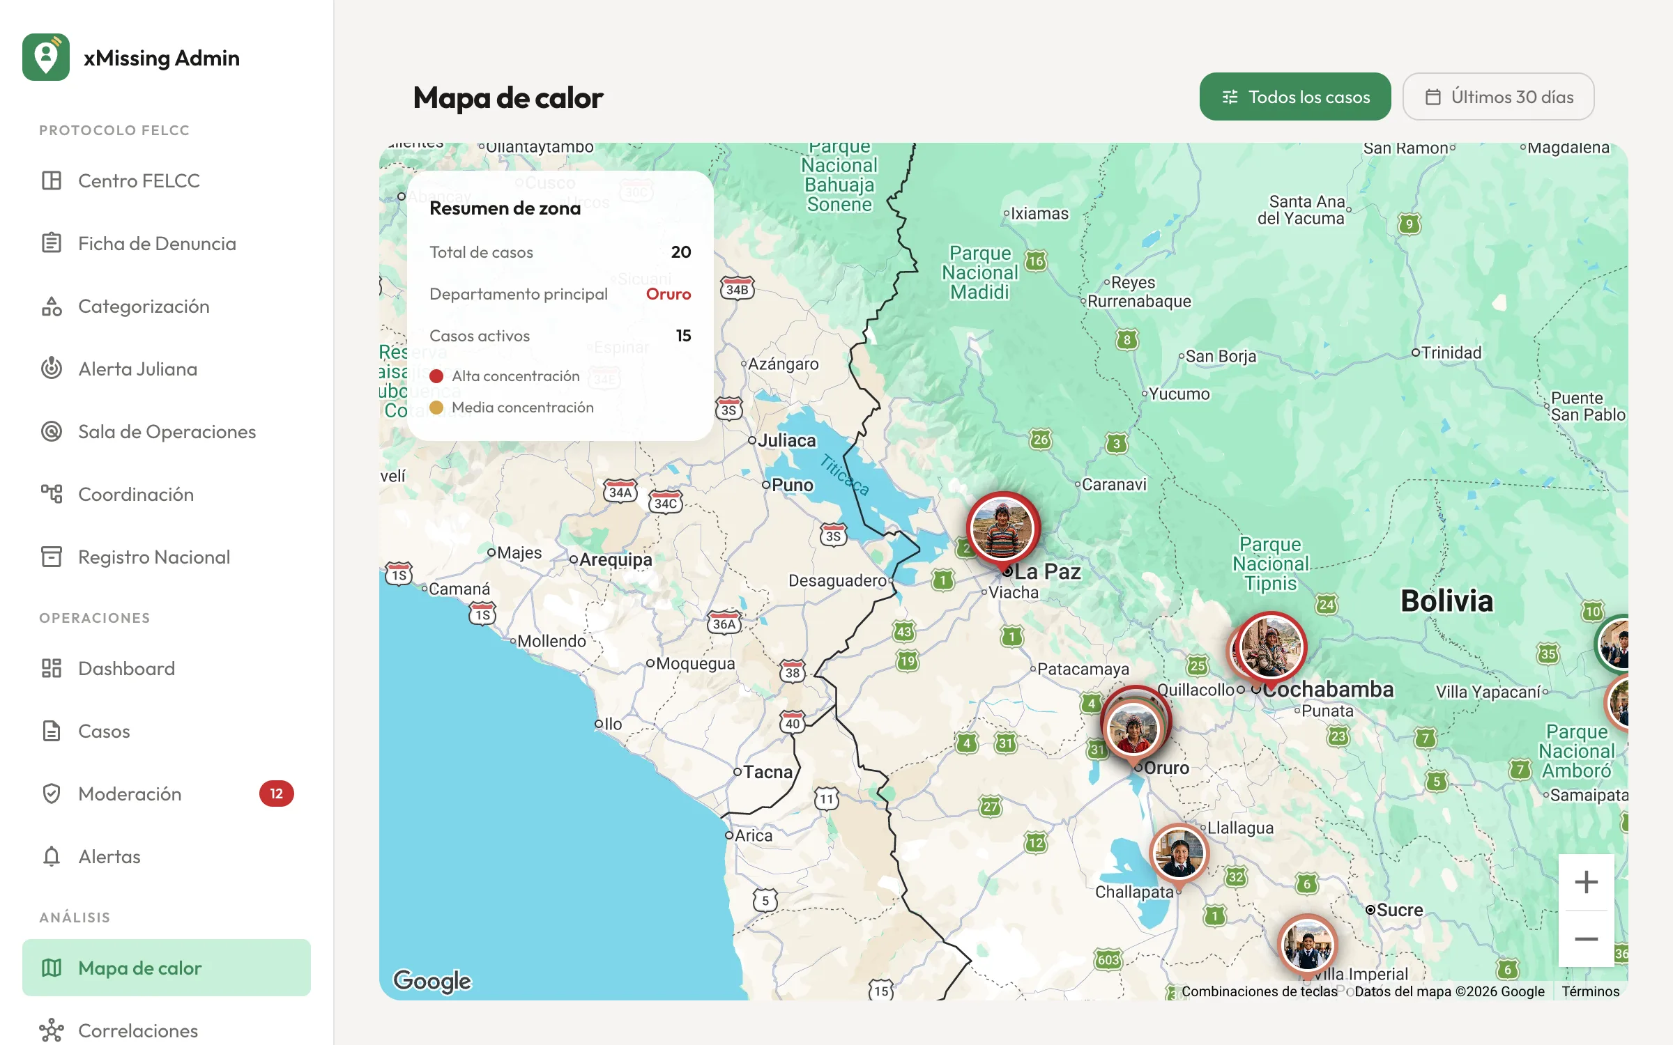The width and height of the screenshot is (1673, 1045).
Task: Click the Resumen de zona title
Action: (x=505, y=208)
